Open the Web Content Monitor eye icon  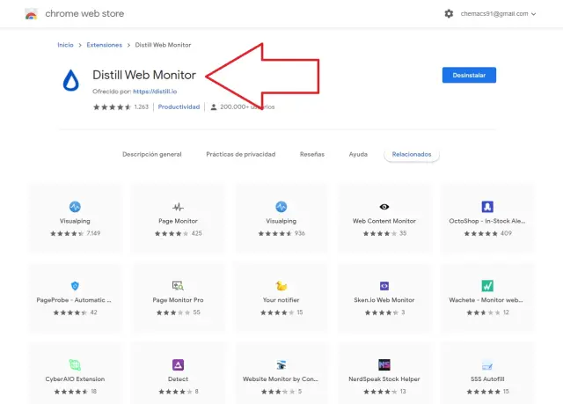384,207
